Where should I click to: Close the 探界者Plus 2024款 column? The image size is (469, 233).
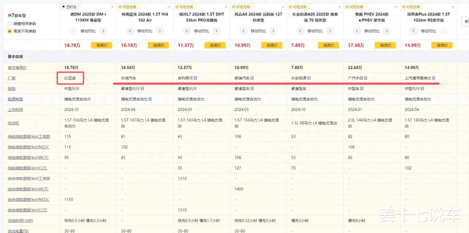pyautogui.click(x=453, y=7)
